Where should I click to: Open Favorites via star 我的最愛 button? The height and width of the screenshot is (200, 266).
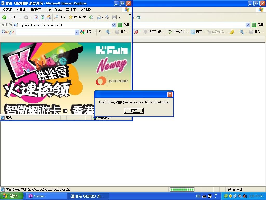[77, 17]
